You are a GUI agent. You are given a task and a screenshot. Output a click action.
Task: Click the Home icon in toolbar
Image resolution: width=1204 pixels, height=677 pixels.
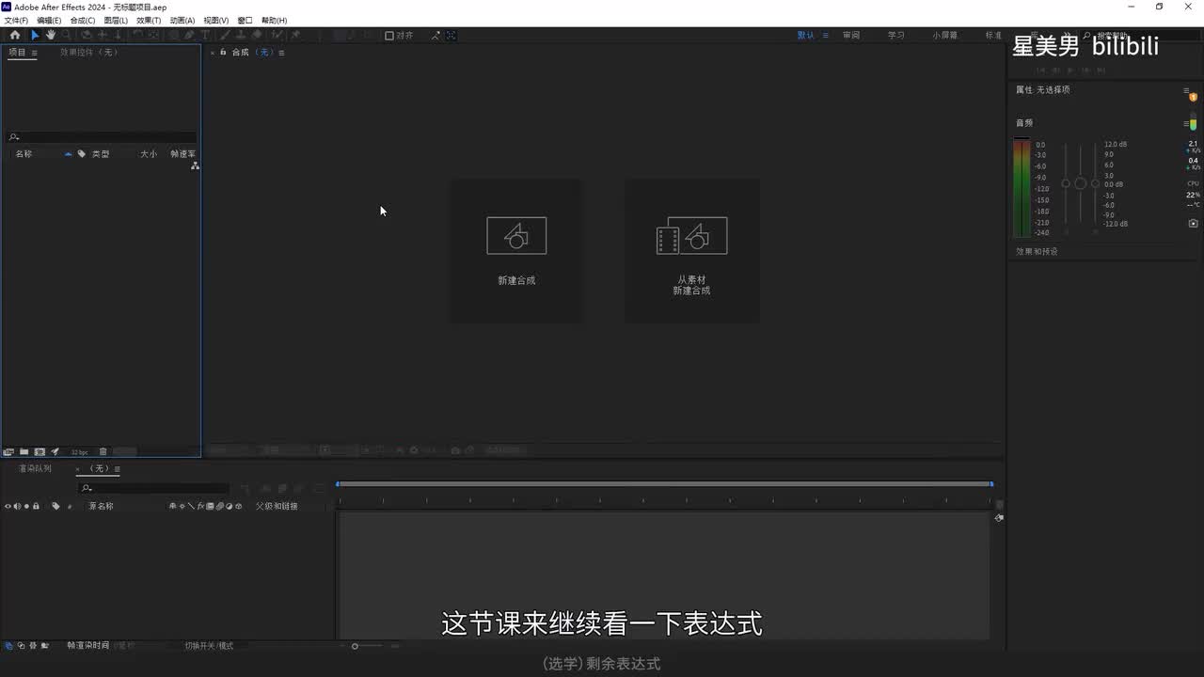(15, 35)
